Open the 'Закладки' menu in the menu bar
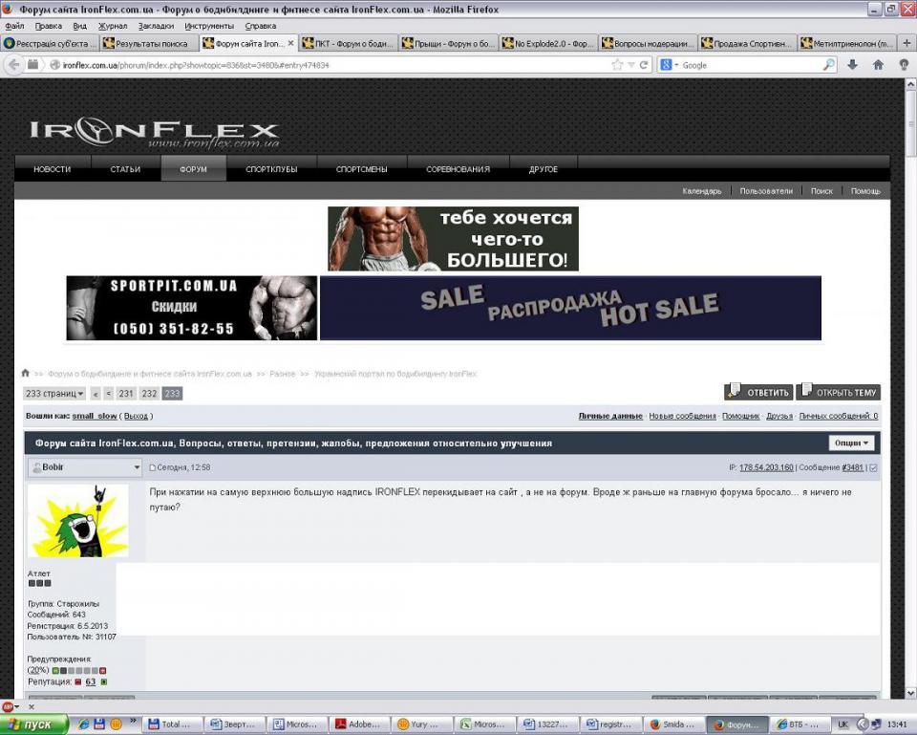The image size is (917, 735). point(156,26)
